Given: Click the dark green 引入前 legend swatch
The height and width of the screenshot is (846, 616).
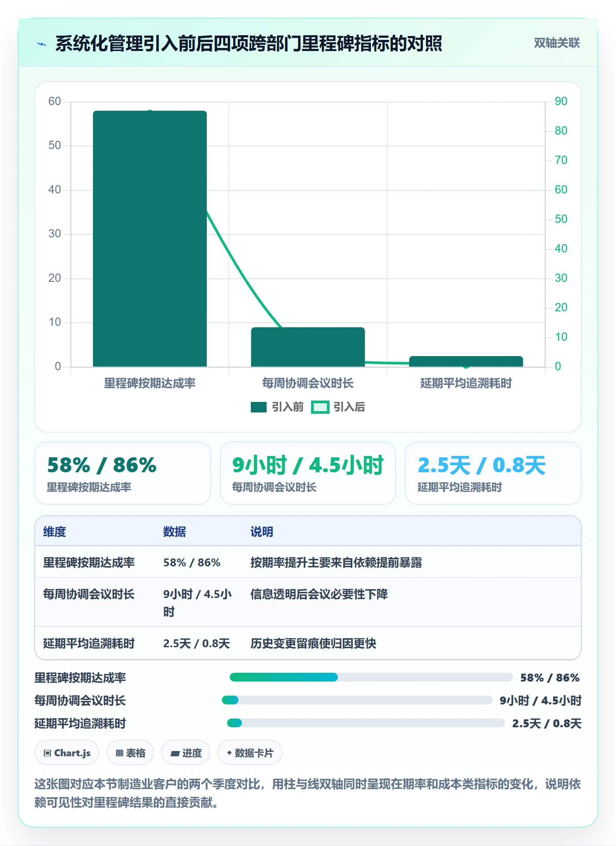Looking at the screenshot, I should 259,407.
